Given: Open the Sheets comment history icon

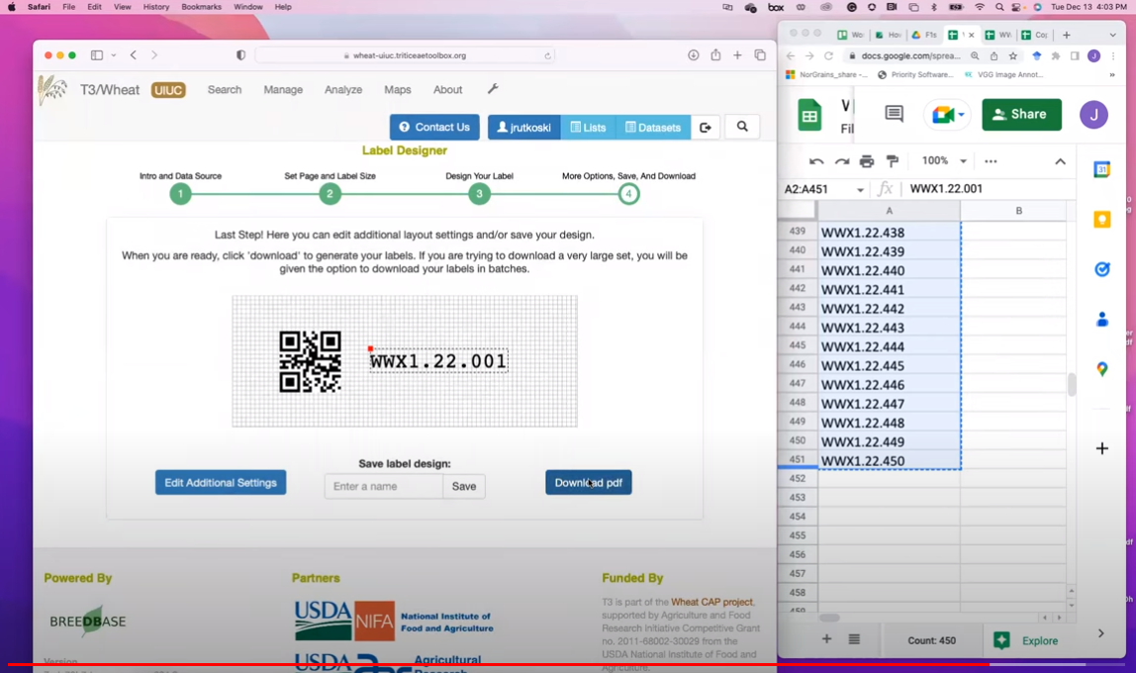Looking at the screenshot, I should 894,115.
